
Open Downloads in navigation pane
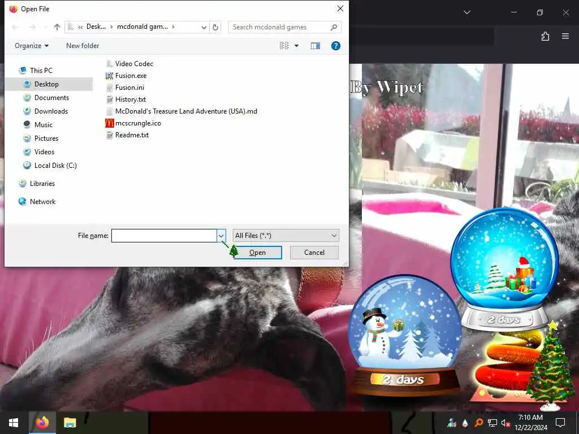(51, 111)
